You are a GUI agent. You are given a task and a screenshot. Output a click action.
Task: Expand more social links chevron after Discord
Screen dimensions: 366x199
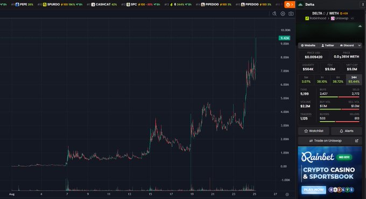click(360, 46)
